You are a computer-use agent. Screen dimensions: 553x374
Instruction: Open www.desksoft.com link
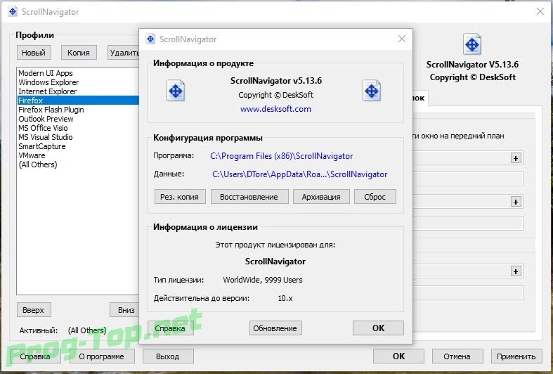(275, 109)
